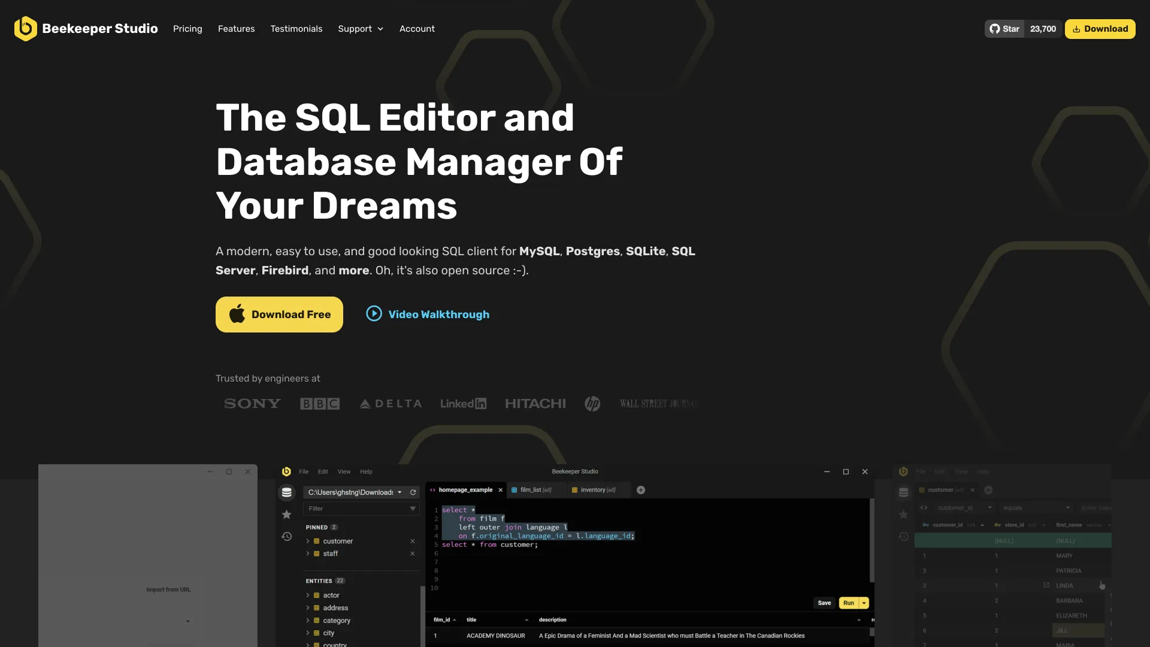Click the GitHub Star button
1150x647 pixels.
tap(1004, 29)
